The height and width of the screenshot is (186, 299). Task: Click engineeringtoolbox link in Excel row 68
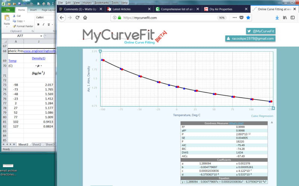pos(40,51)
